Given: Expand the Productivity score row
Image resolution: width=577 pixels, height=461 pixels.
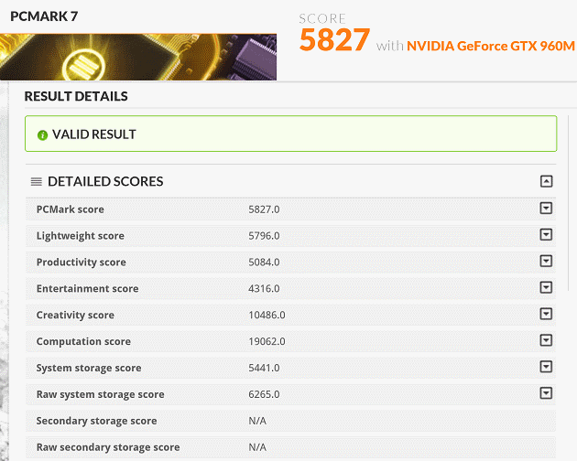Looking at the screenshot, I should [x=546, y=261].
